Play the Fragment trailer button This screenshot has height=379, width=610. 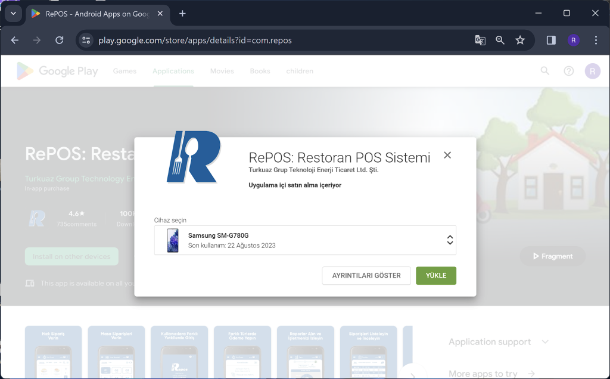[552, 256]
